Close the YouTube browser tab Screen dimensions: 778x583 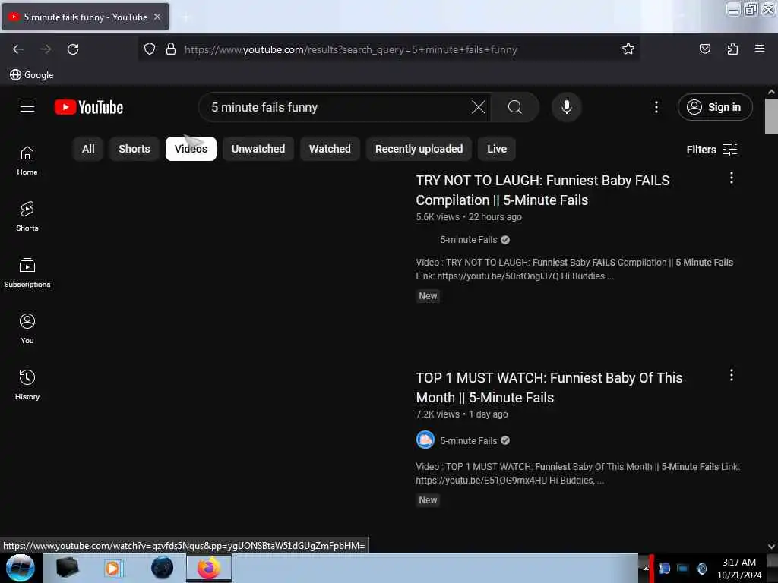(x=157, y=17)
